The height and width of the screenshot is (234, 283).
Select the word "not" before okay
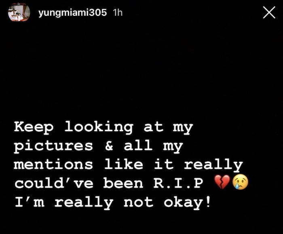pyautogui.click(x=138, y=202)
